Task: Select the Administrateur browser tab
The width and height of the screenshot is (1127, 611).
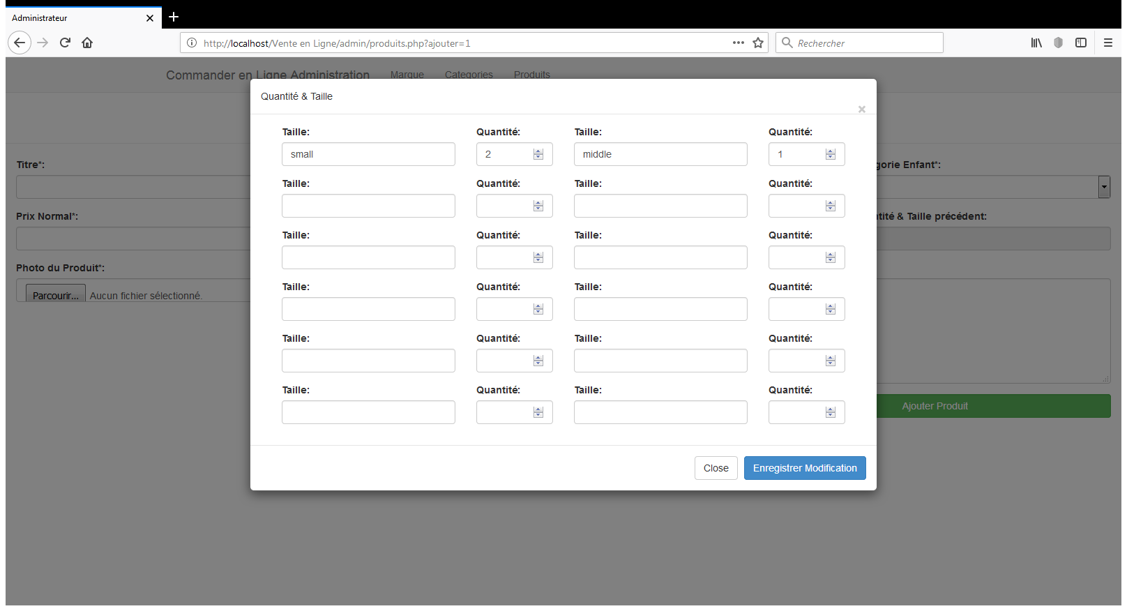Action: (84, 18)
